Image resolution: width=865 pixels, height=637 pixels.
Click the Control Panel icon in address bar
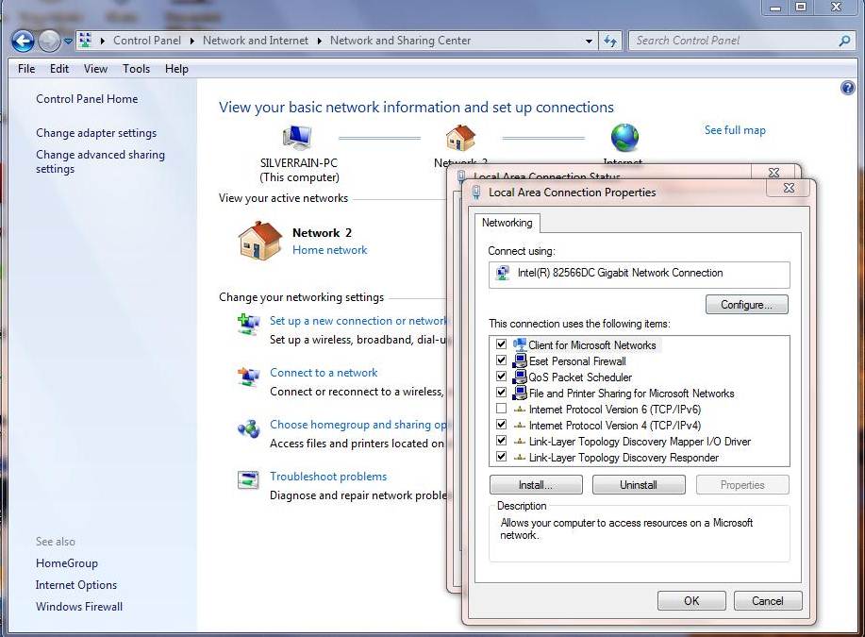point(85,41)
